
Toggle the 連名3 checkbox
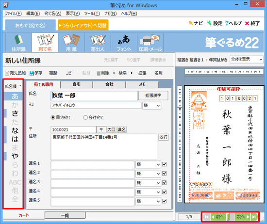pos(164,183)
